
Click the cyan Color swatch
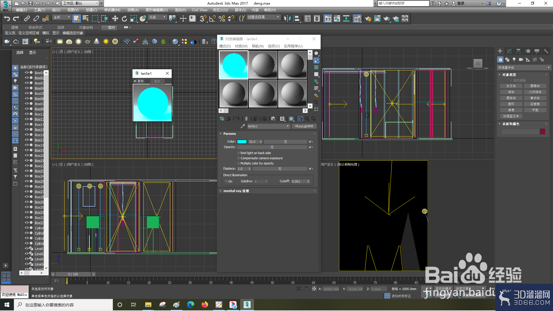(242, 142)
